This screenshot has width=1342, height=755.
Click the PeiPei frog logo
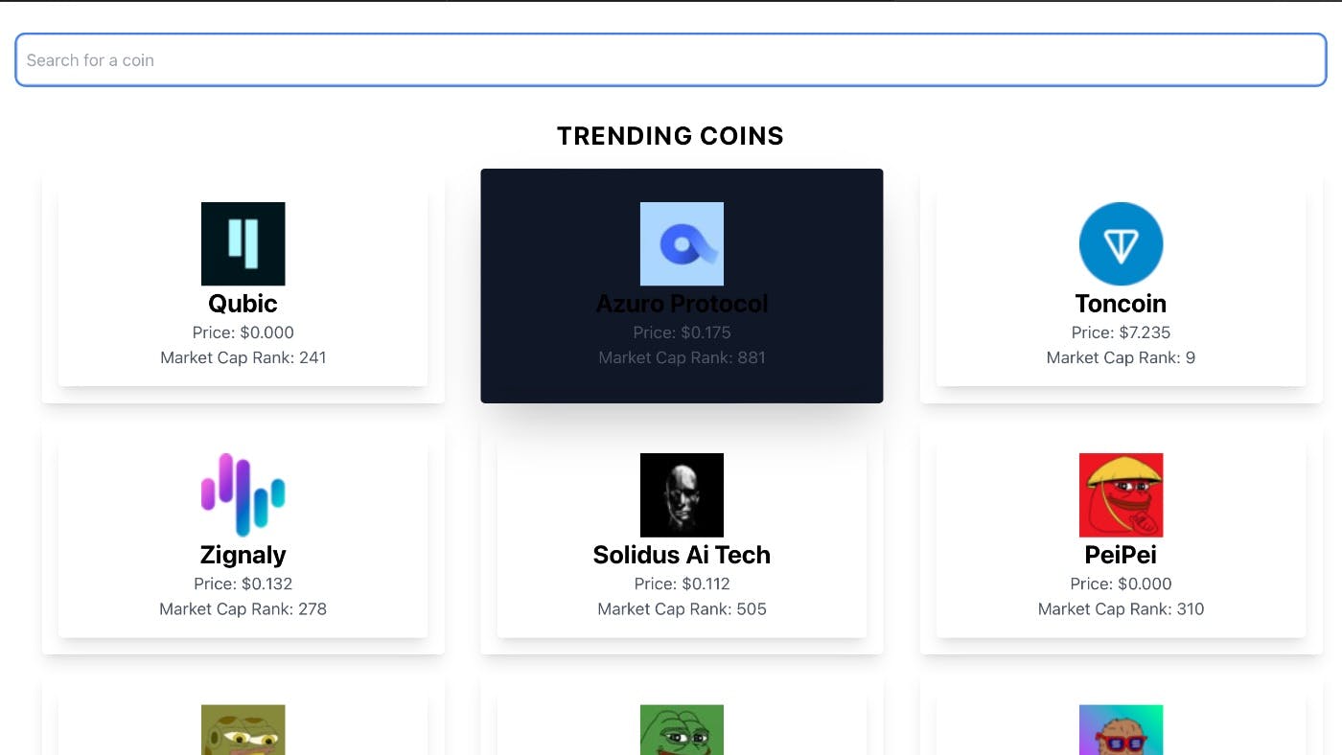pos(1121,494)
